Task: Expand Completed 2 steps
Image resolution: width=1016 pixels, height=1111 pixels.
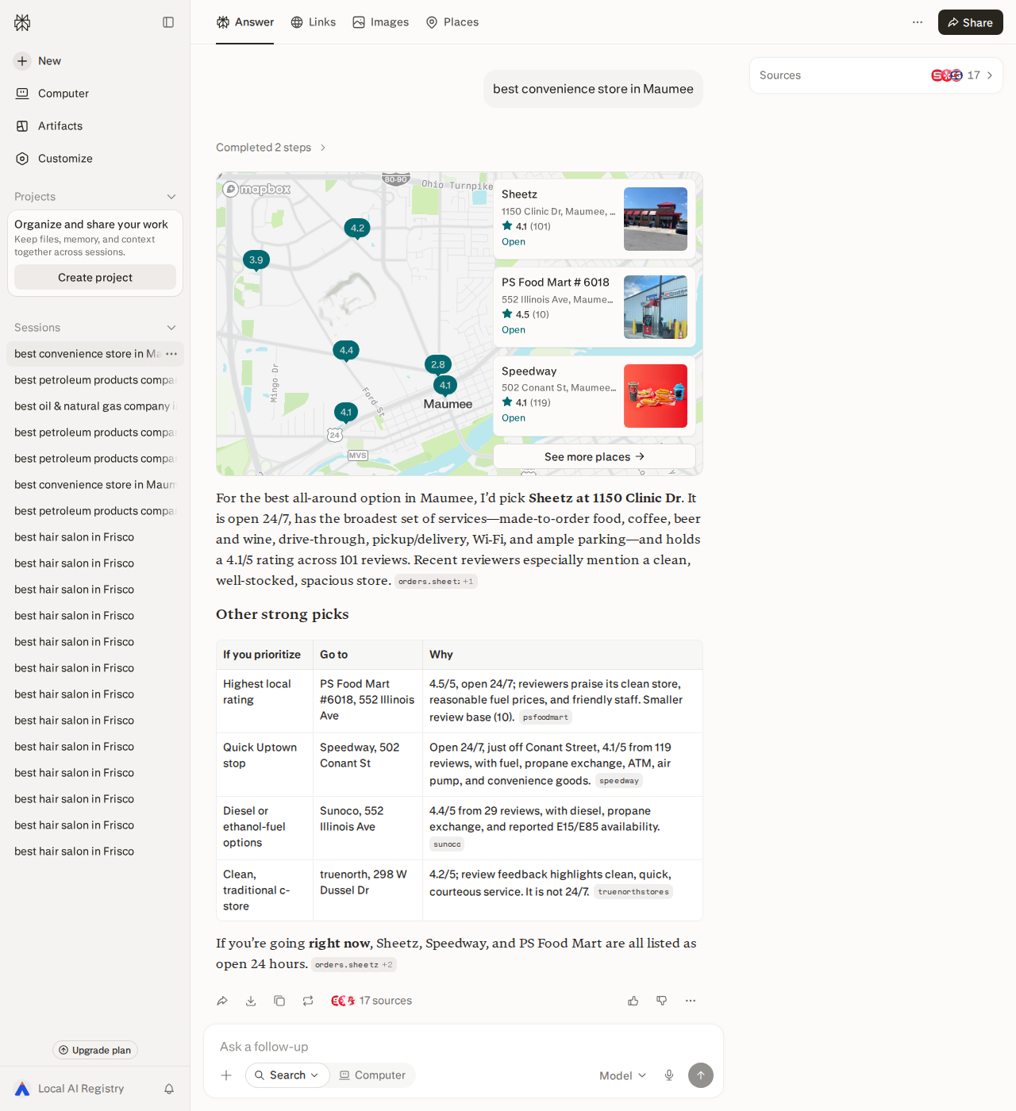Action: coord(271,148)
